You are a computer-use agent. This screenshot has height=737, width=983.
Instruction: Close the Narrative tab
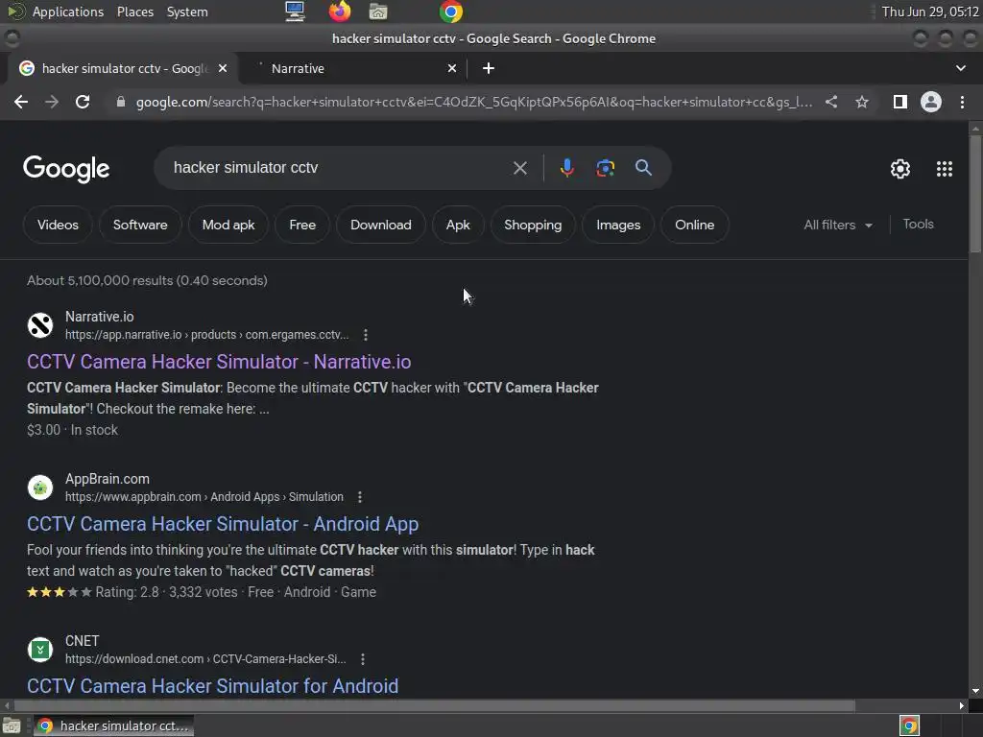click(x=452, y=68)
